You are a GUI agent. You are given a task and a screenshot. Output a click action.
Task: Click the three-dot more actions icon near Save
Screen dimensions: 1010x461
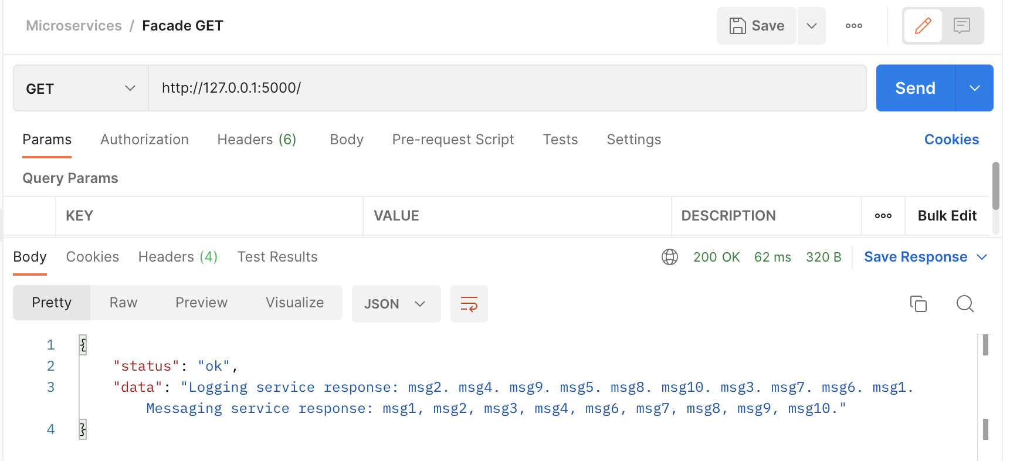point(853,26)
